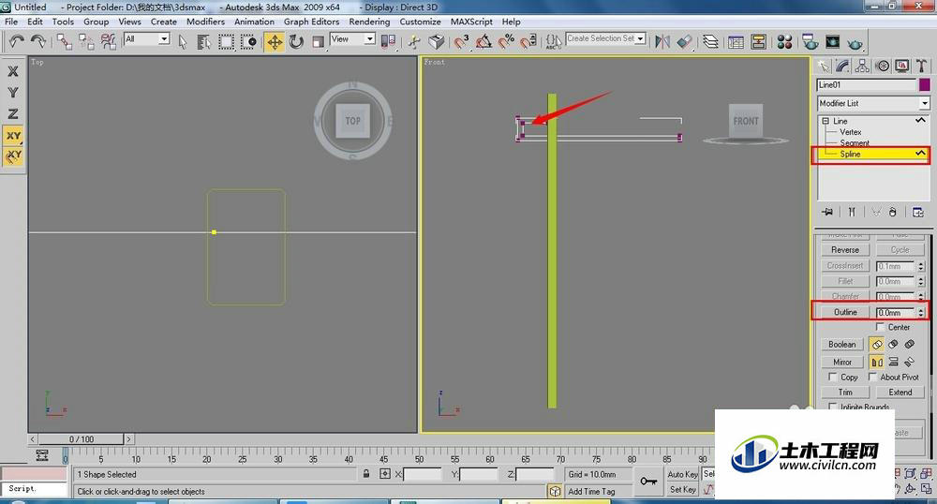Open the Modifiers menu
This screenshot has width=937, height=504.
(x=205, y=22)
